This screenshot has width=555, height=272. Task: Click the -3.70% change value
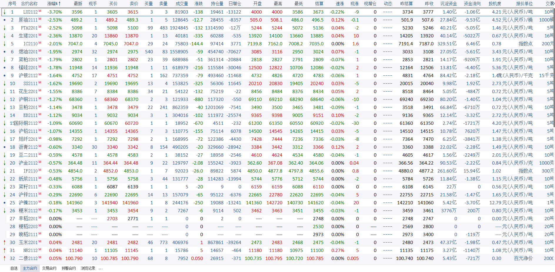tap(55, 12)
